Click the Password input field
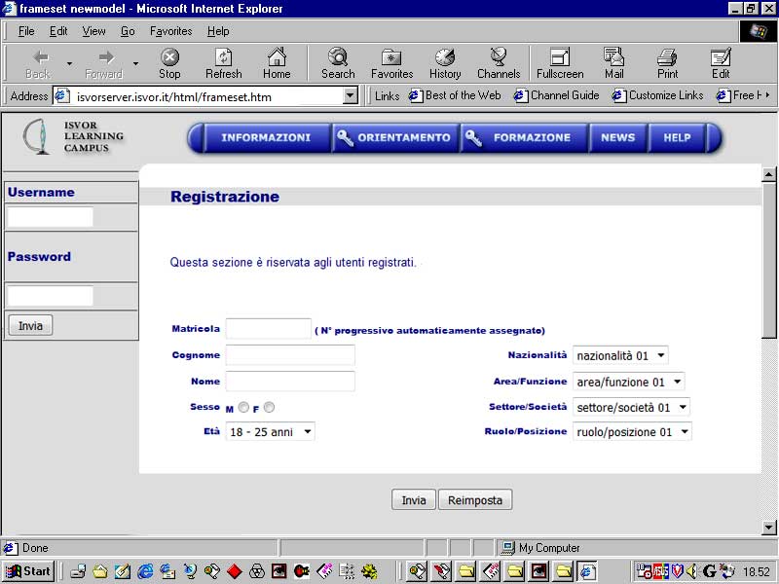 click(51, 296)
